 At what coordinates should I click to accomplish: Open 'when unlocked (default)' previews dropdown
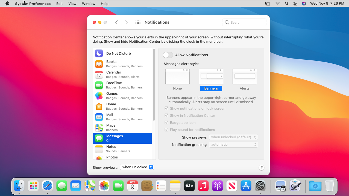[233, 137]
